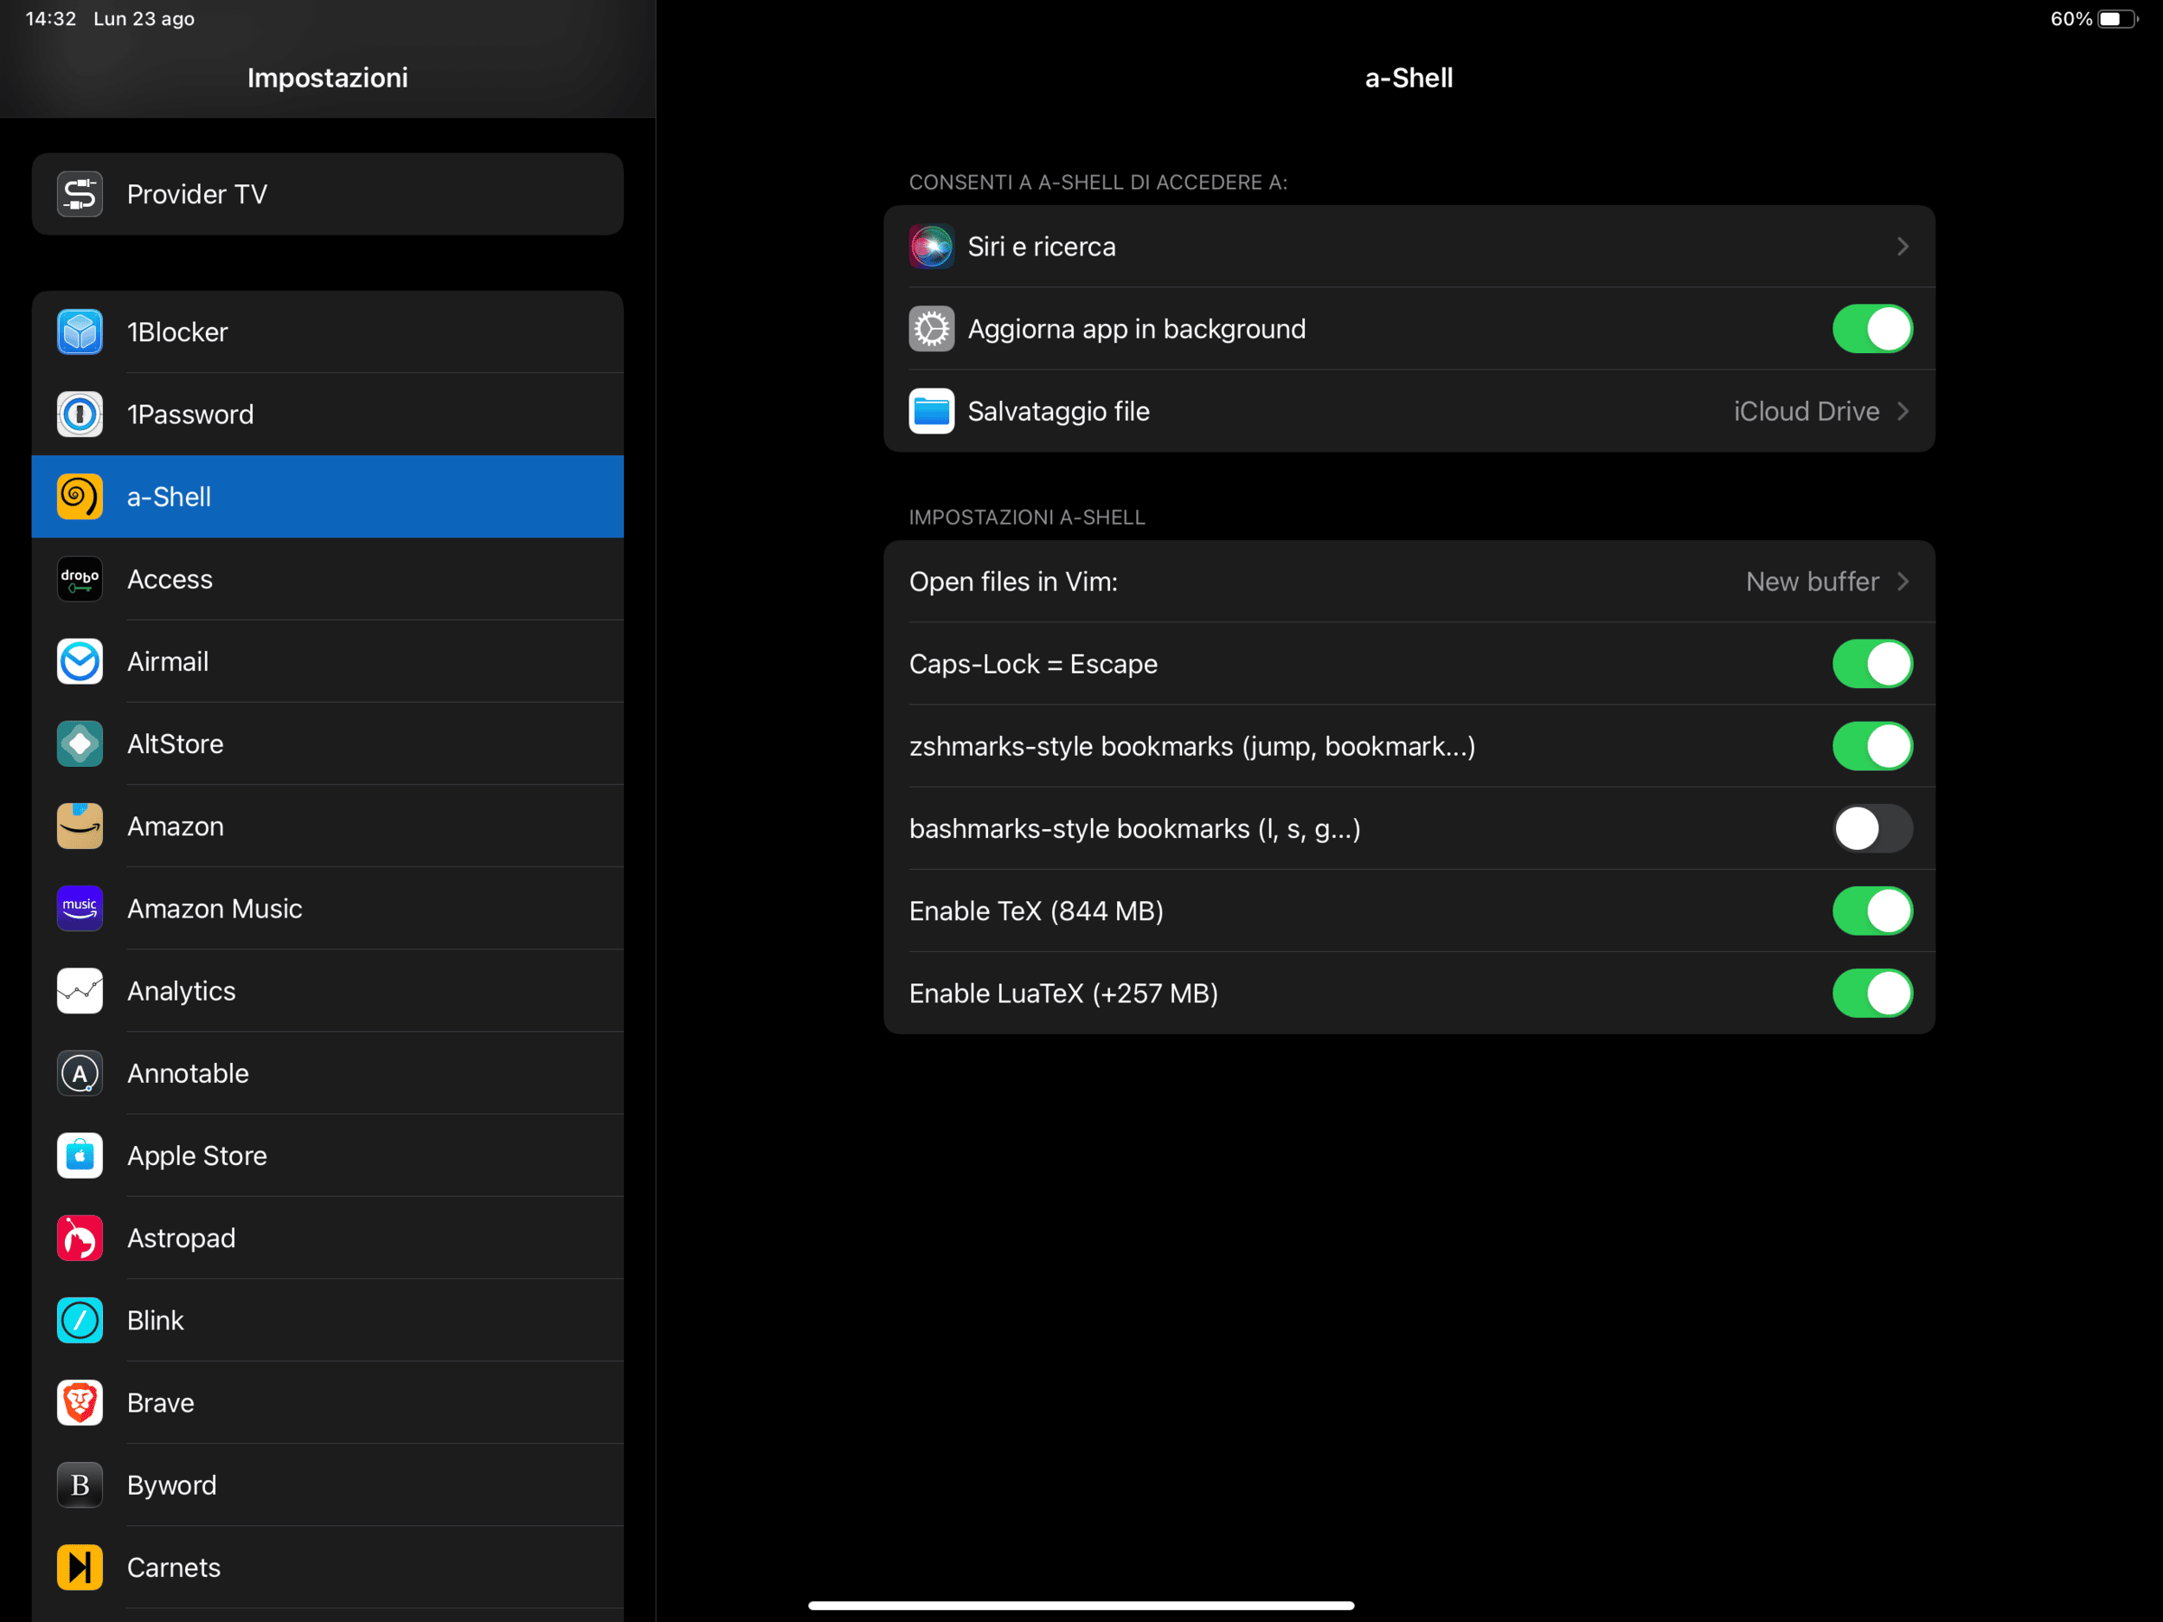Select the Brave label
The width and height of the screenshot is (2163, 1622).
(160, 1403)
